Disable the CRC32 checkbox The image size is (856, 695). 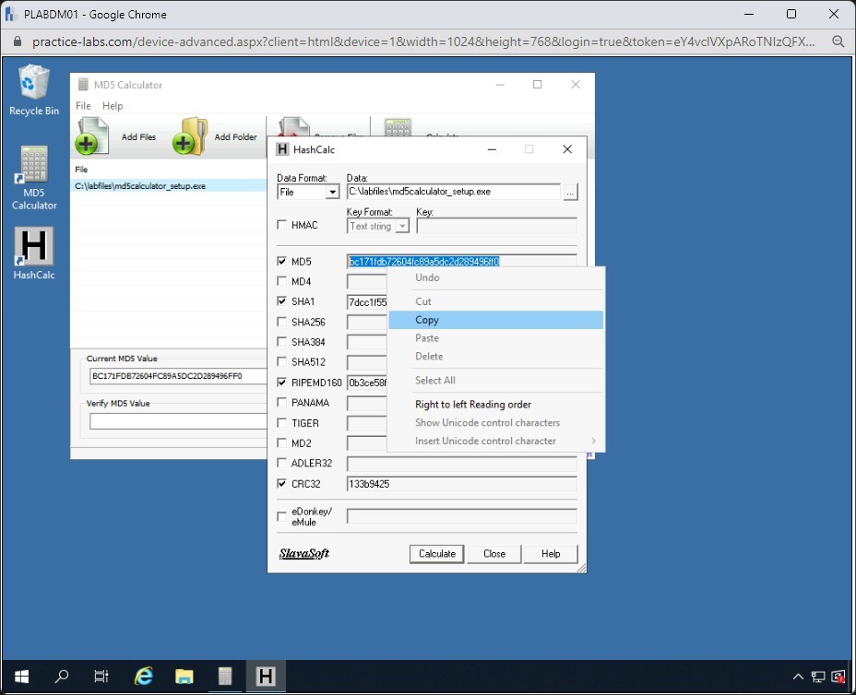coord(282,483)
